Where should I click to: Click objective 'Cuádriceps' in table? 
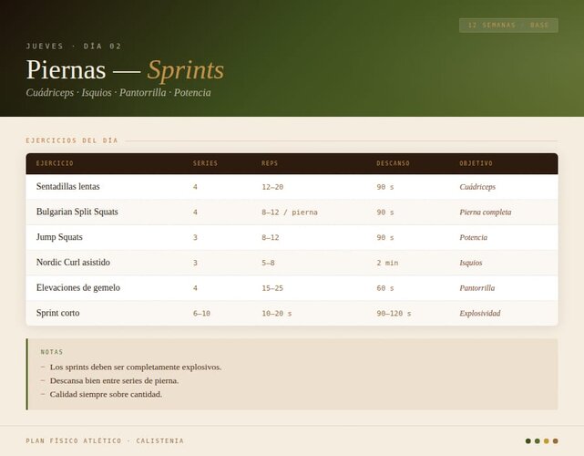[x=477, y=187]
